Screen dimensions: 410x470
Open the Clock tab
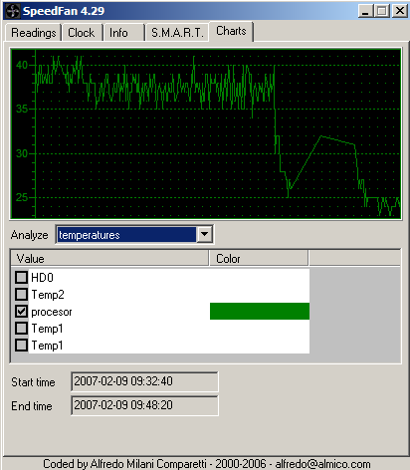82,33
